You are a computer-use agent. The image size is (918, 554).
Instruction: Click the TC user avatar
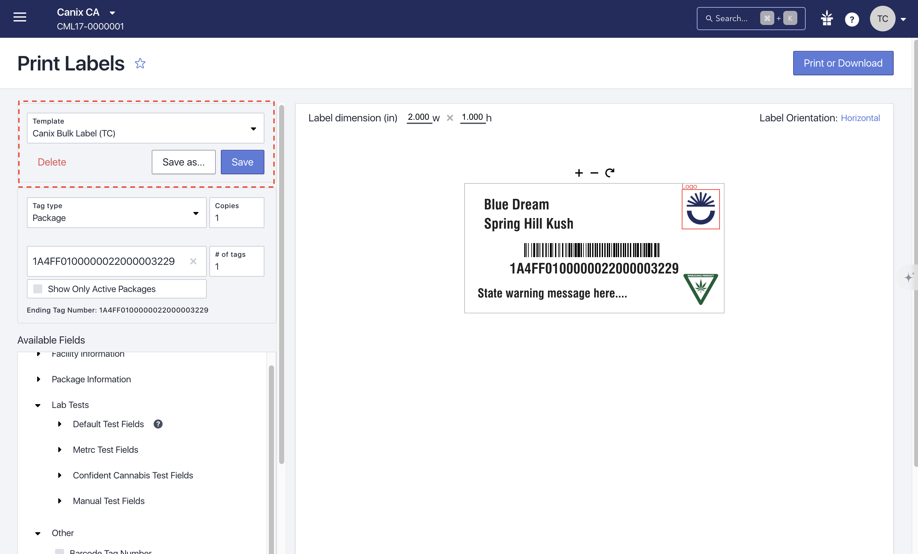(x=882, y=19)
